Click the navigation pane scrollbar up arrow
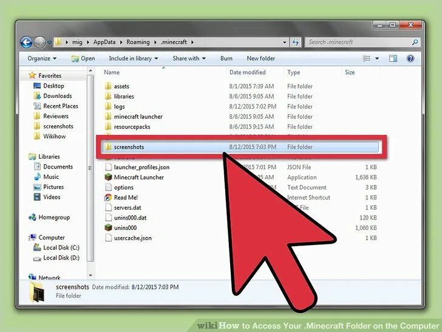Screen dimensions: 442x332 click(x=90, y=71)
